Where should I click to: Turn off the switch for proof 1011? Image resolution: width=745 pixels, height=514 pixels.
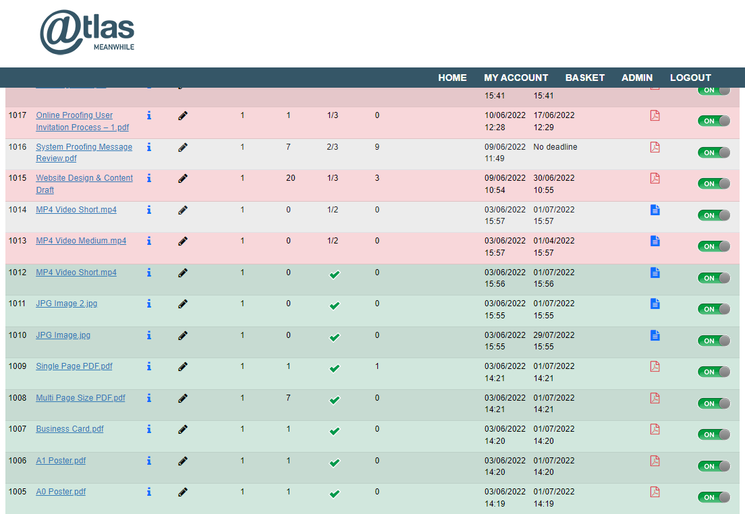(714, 309)
